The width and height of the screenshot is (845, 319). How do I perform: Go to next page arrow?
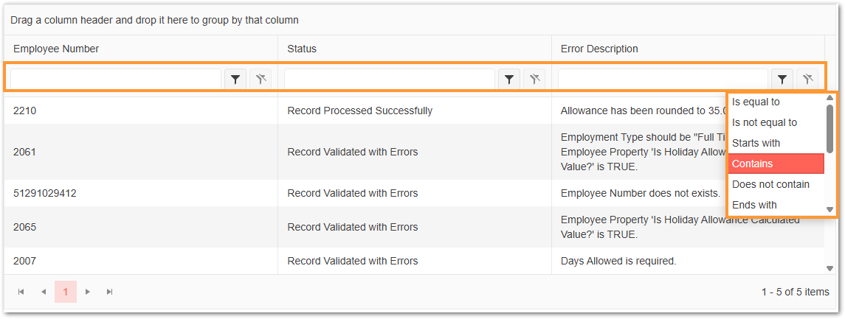pyautogui.click(x=87, y=292)
